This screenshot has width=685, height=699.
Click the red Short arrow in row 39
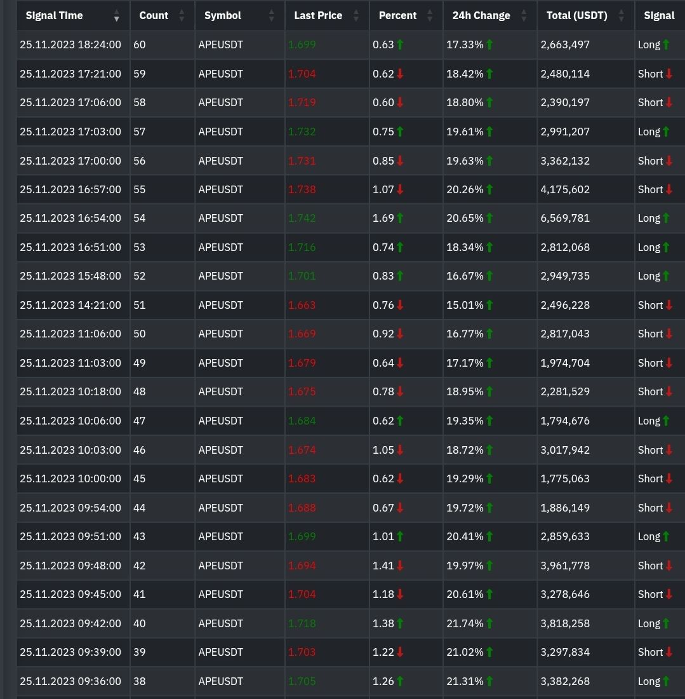669,652
